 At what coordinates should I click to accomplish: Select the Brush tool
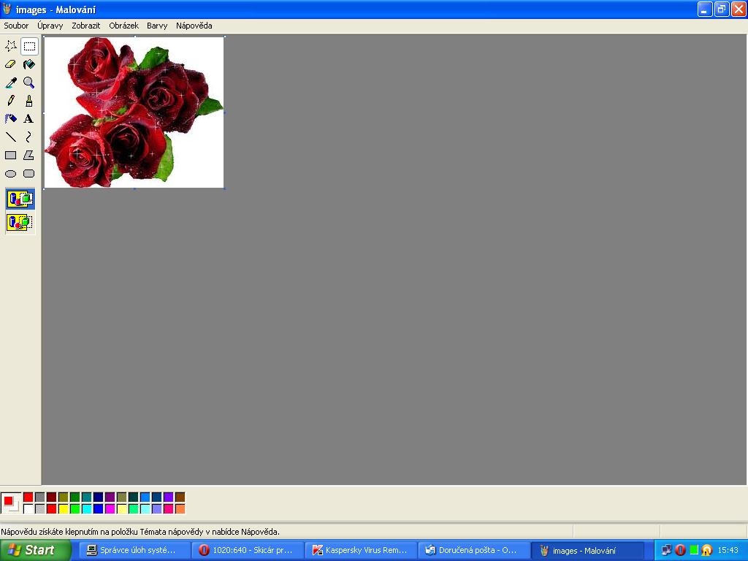[x=29, y=101]
